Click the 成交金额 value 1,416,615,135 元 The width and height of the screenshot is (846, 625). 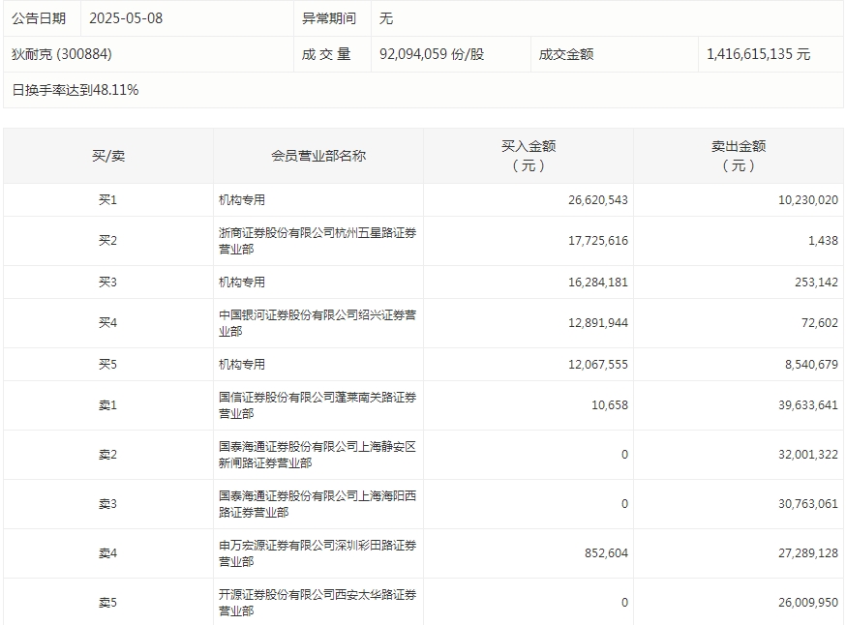758,54
